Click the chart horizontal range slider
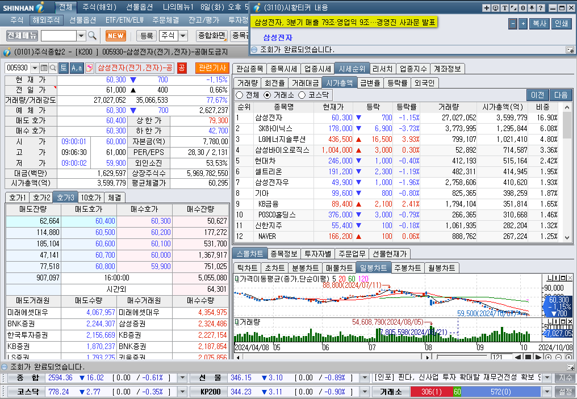 (x=462, y=357)
